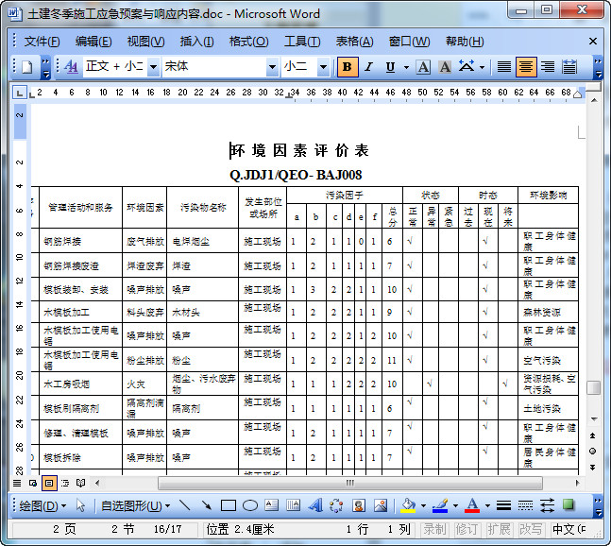Select the Line drawing tool
This screenshot has width=611, height=546.
coord(185,506)
